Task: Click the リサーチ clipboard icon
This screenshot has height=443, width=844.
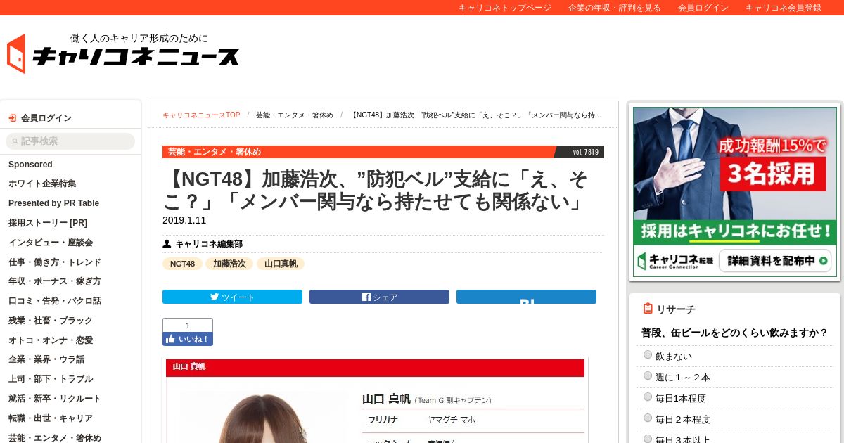Action: coord(648,309)
